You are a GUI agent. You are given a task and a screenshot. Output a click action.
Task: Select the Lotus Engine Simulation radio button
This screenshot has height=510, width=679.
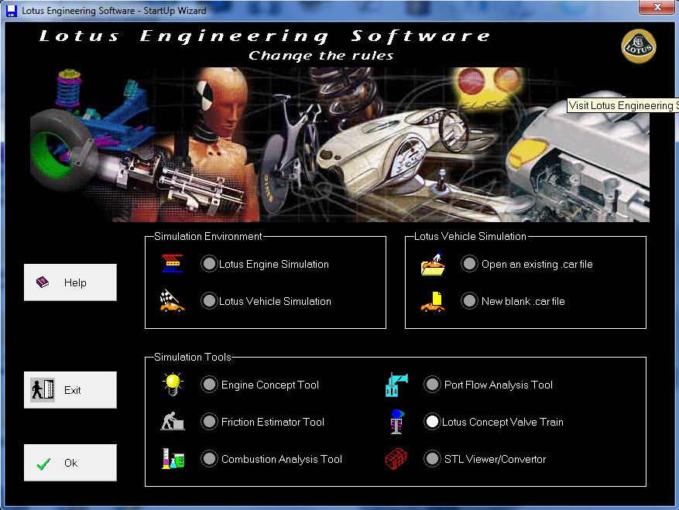coord(209,263)
